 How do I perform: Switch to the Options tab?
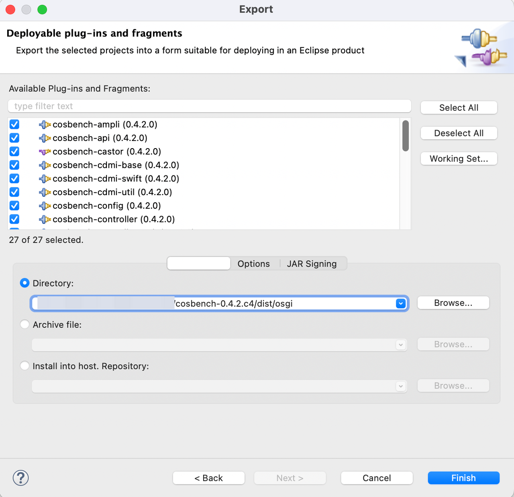point(254,264)
